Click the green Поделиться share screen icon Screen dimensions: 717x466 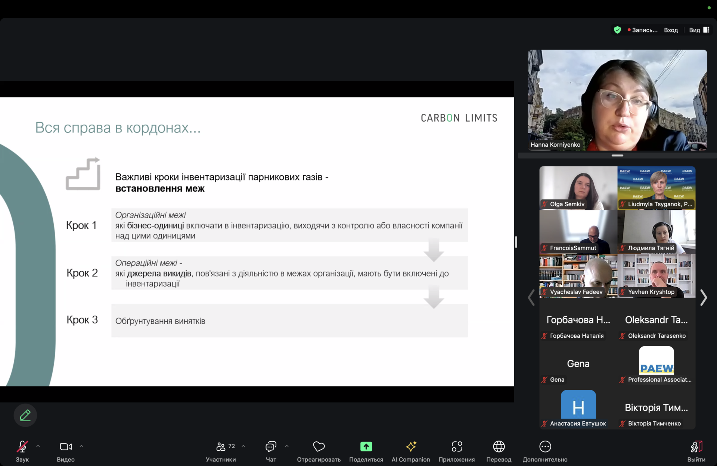coord(366,447)
